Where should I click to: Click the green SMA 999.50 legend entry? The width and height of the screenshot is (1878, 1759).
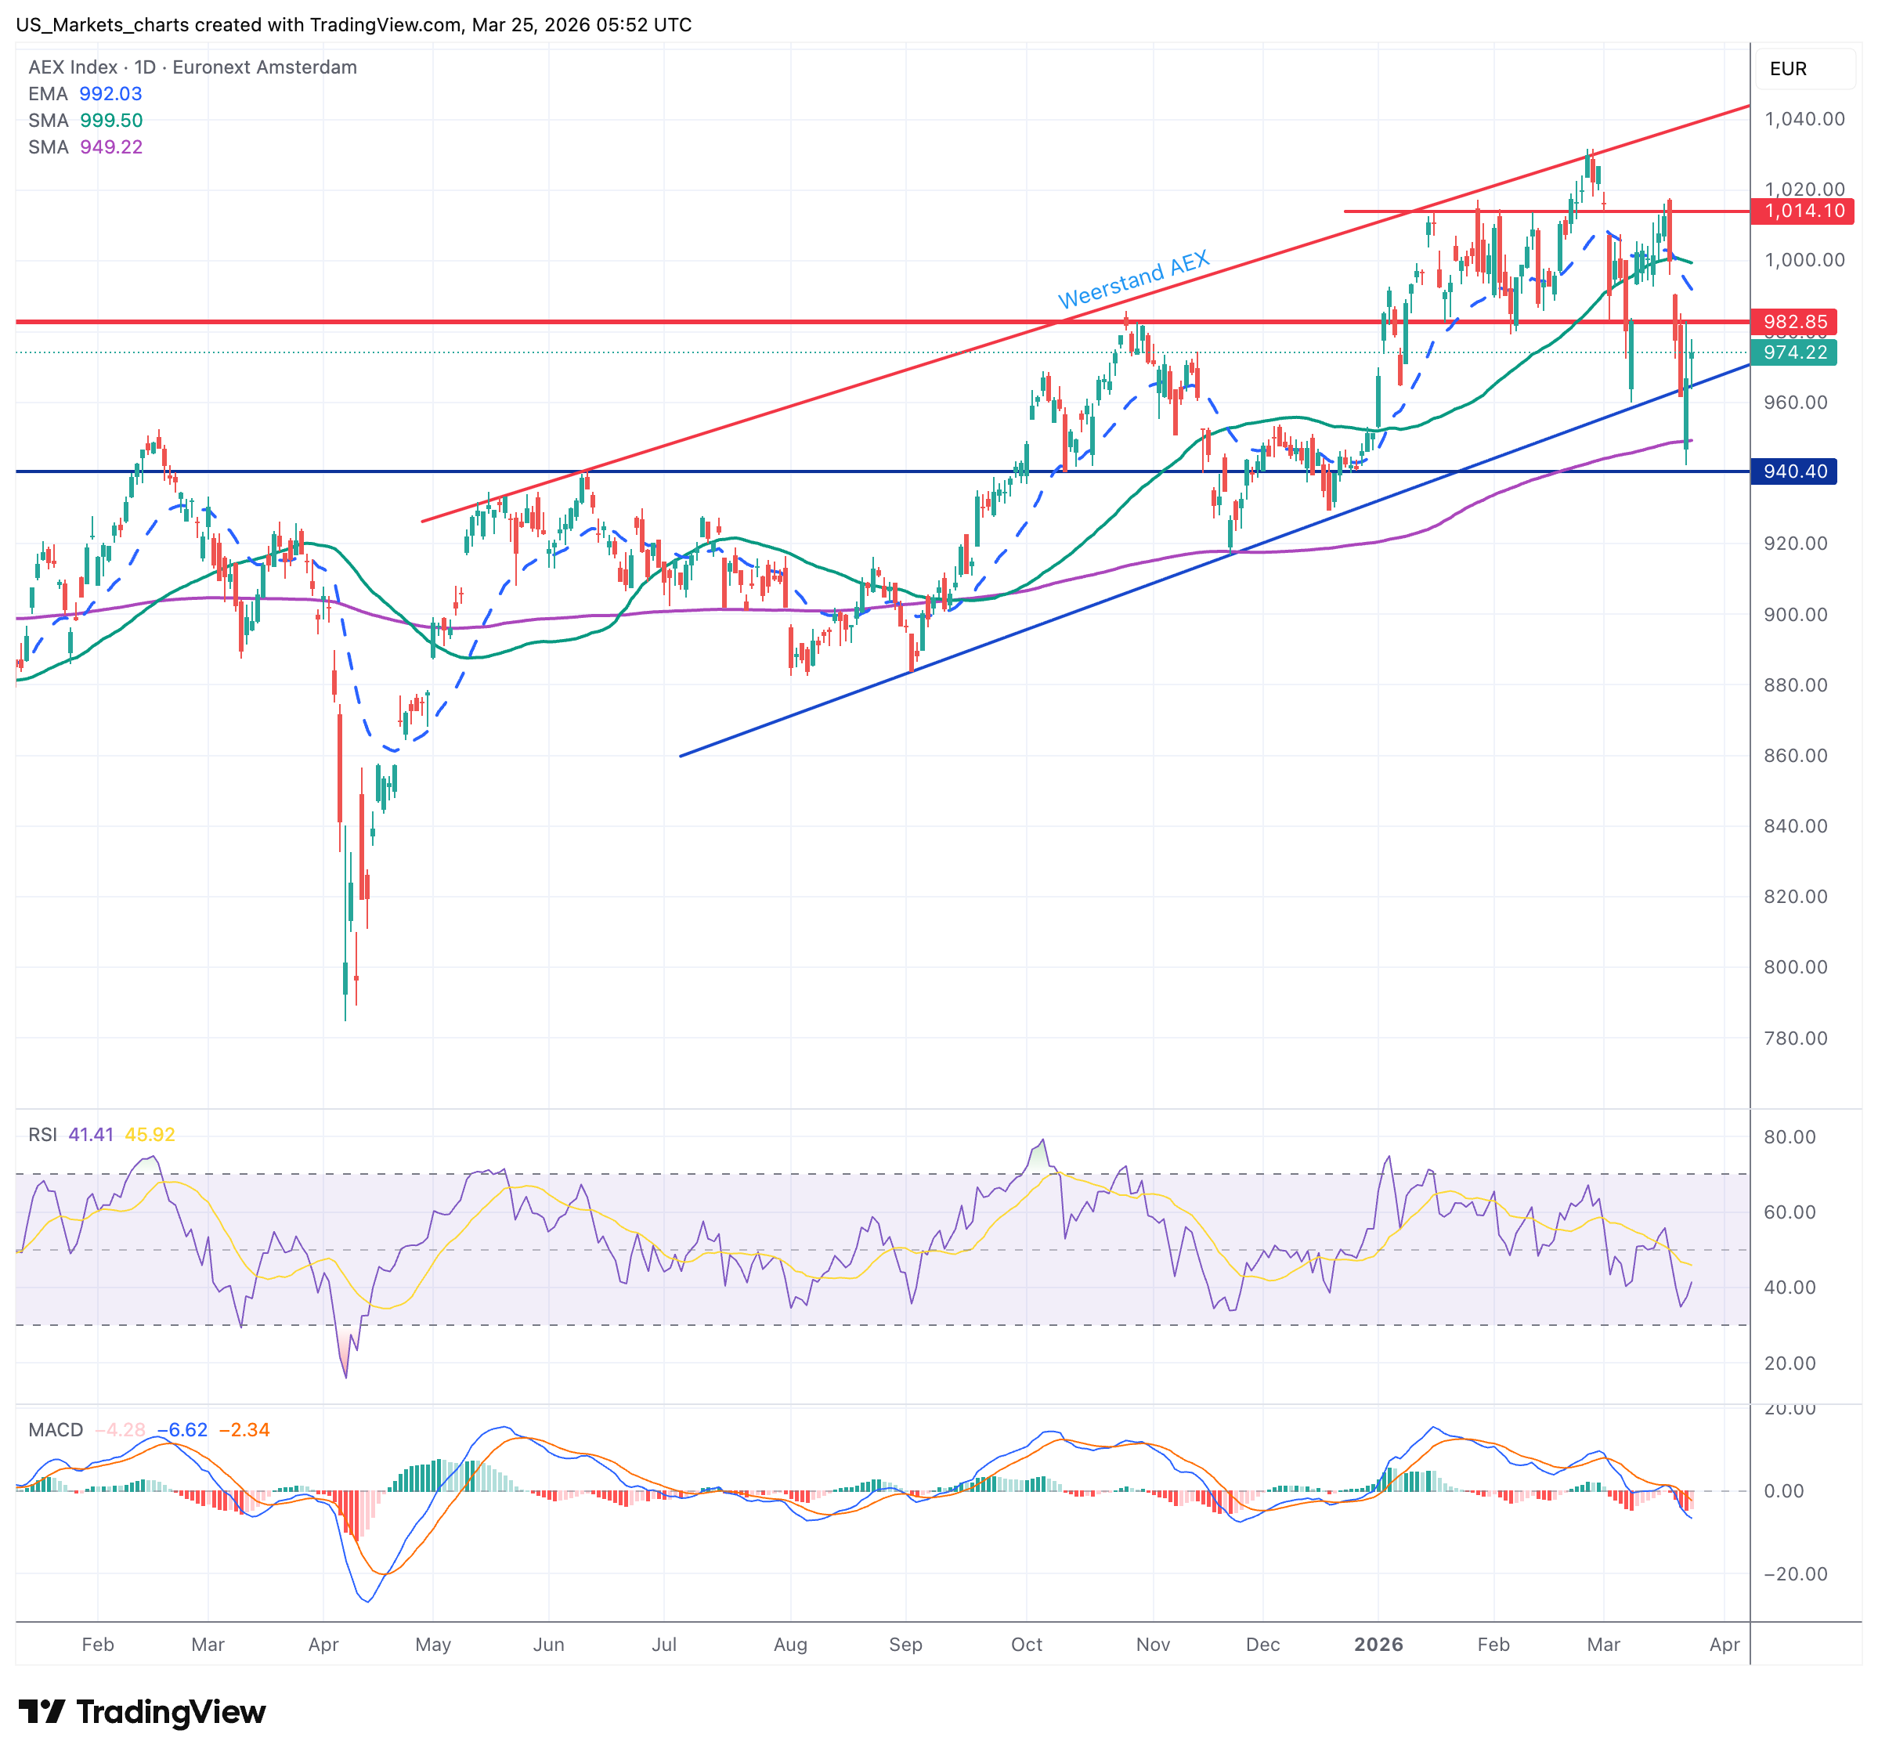click(x=85, y=120)
